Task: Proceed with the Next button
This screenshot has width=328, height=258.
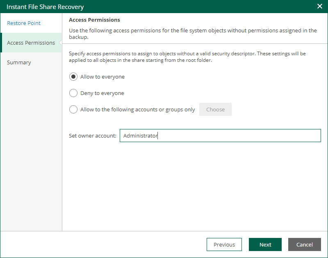Action: [265, 244]
